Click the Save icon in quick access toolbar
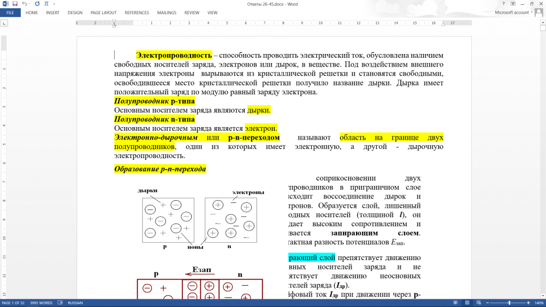The height and width of the screenshot is (307, 546). (15, 4)
